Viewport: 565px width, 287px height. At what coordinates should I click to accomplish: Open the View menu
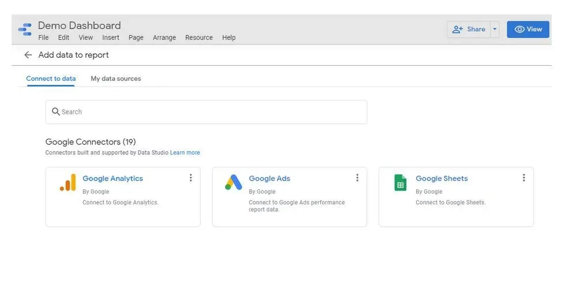click(86, 38)
